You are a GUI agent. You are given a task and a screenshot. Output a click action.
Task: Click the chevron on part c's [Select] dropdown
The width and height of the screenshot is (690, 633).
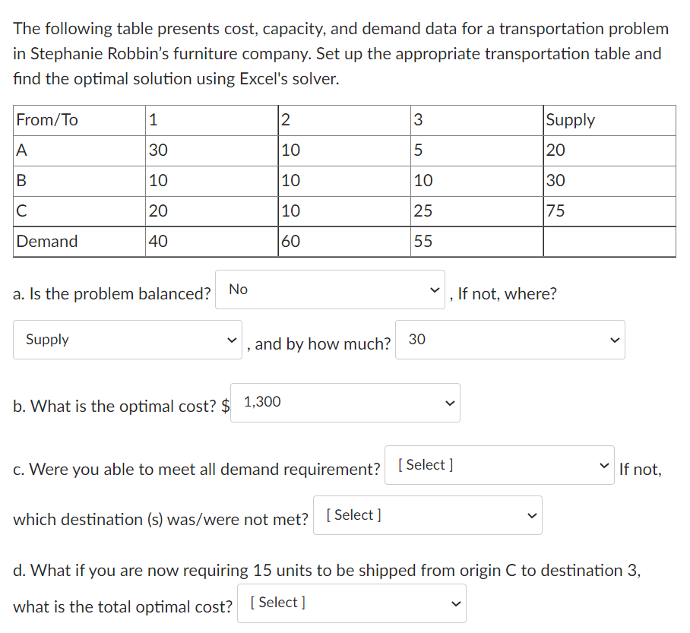pyautogui.click(x=603, y=464)
